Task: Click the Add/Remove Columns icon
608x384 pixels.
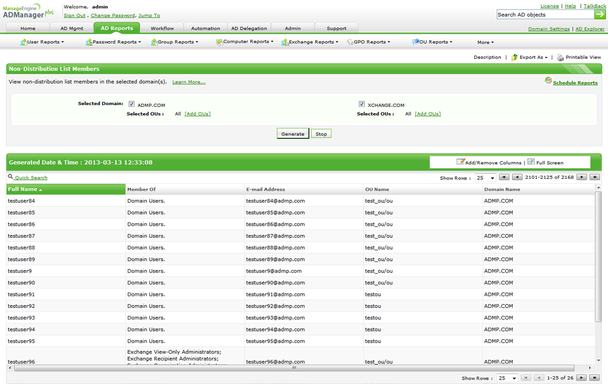Action: 460,162
